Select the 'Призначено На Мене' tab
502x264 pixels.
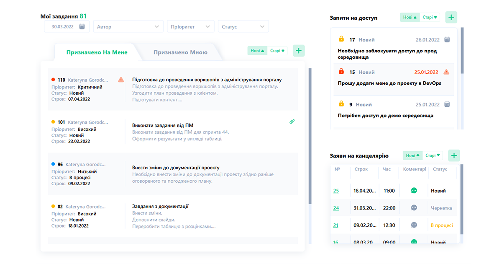(x=97, y=52)
